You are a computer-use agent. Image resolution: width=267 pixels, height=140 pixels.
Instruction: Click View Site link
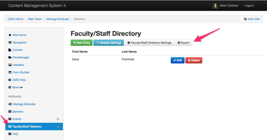pyautogui.click(x=252, y=19)
